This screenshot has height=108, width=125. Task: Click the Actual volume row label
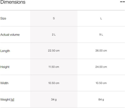click(10, 35)
